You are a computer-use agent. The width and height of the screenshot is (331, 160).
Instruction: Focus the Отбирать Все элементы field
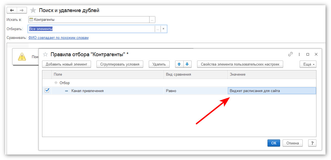92,29
